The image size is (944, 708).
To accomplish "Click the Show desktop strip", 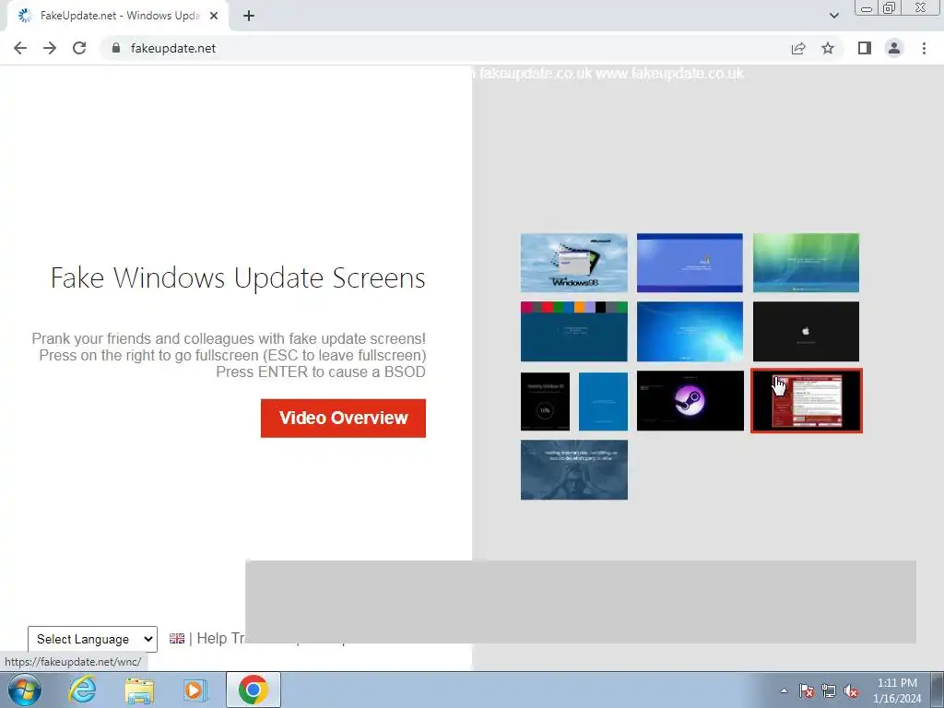I will 938,690.
